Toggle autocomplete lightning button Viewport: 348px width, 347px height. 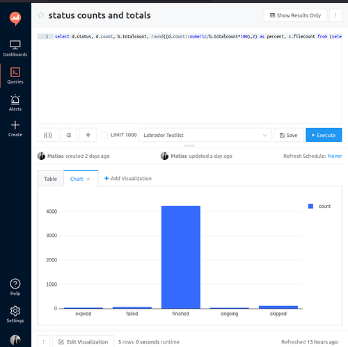(88, 135)
